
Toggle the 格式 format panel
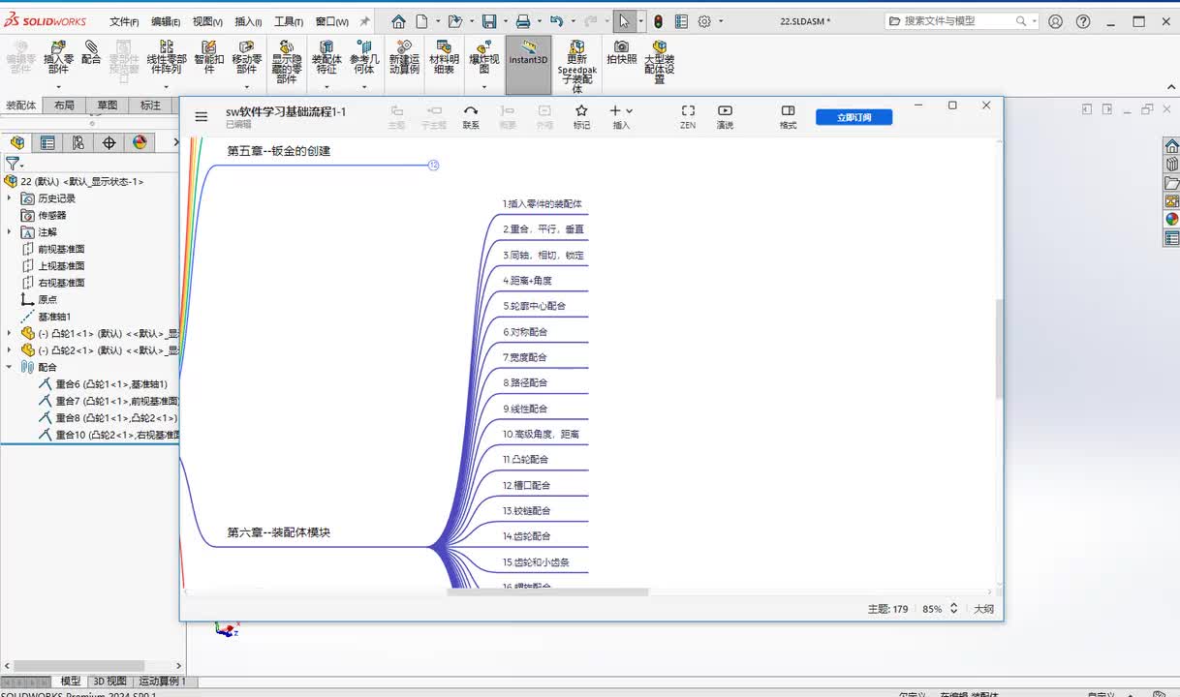pos(788,111)
